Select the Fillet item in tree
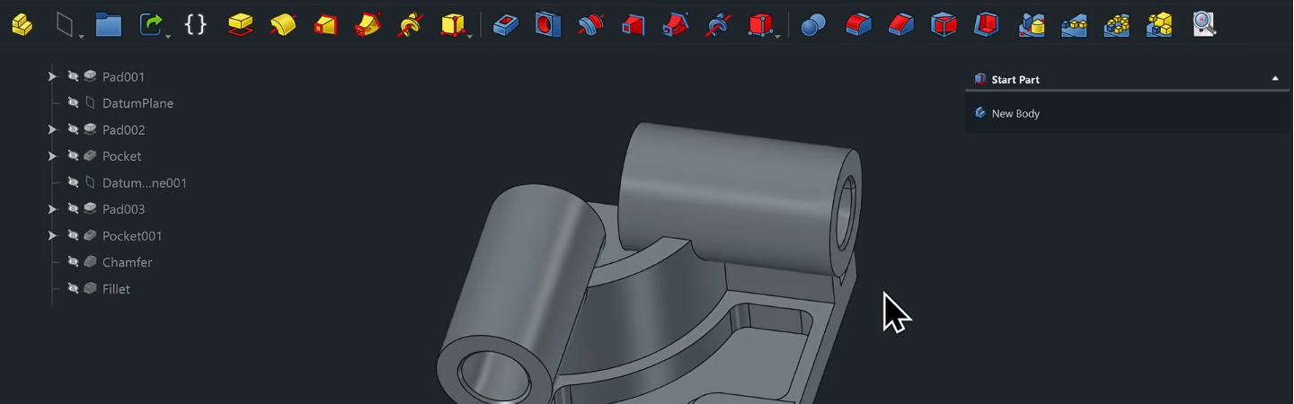Screen dimensions: 1294x404 click(x=116, y=289)
